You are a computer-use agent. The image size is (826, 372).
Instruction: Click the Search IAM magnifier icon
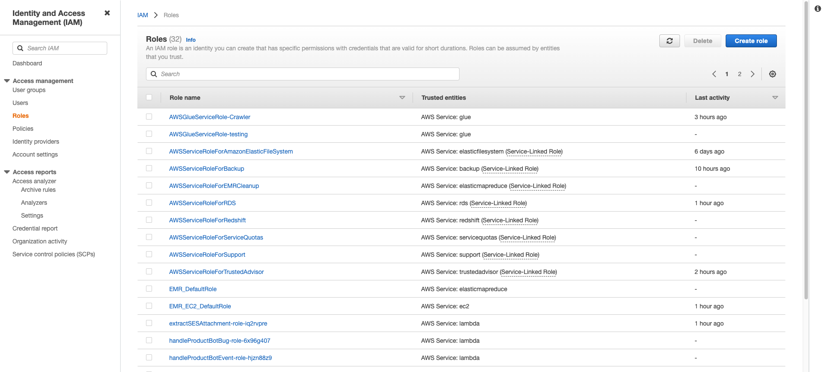point(20,48)
